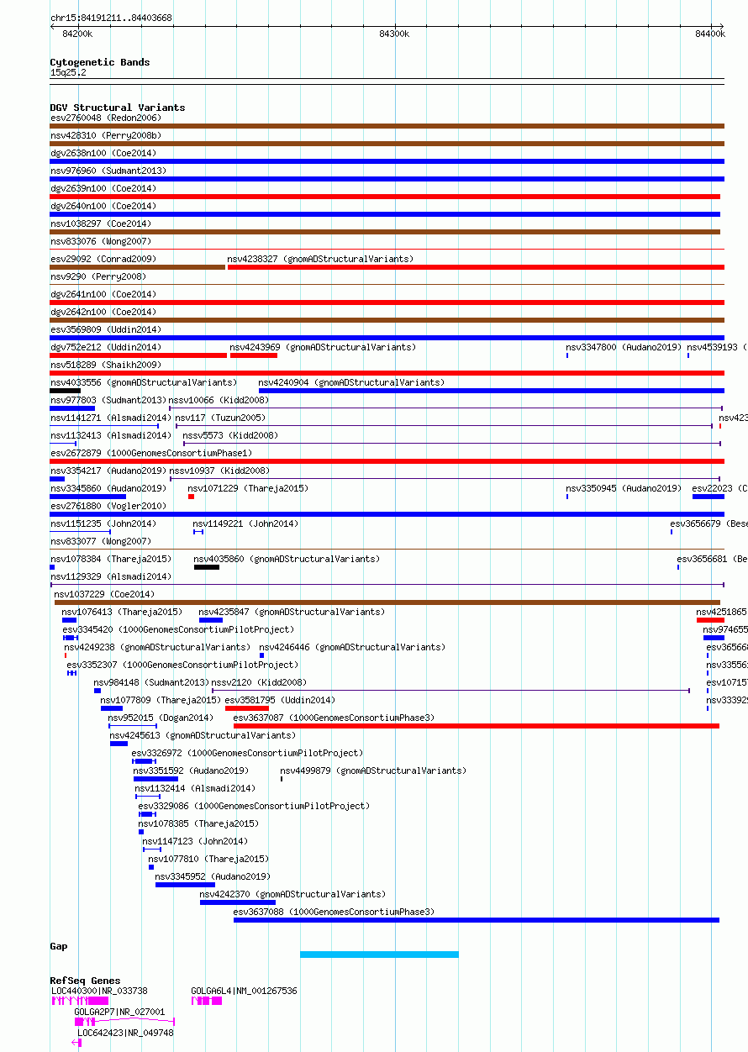Click the dgv2639n100 (Coe2014) label
The height and width of the screenshot is (1052, 748).
[103, 188]
